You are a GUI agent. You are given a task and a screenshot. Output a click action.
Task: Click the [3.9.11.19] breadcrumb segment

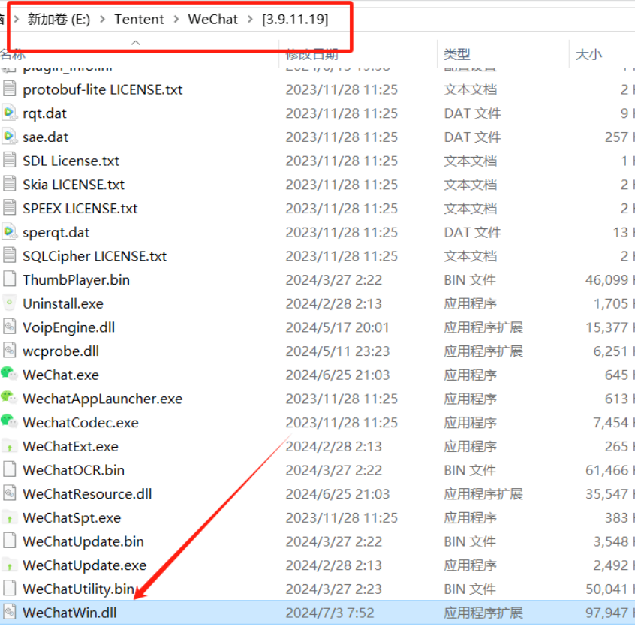point(295,19)
